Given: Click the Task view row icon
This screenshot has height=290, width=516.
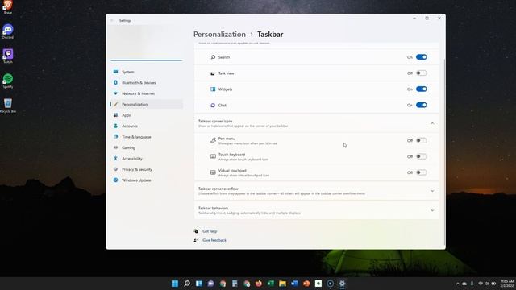Looking at the screenshot, I should (213, 73).
